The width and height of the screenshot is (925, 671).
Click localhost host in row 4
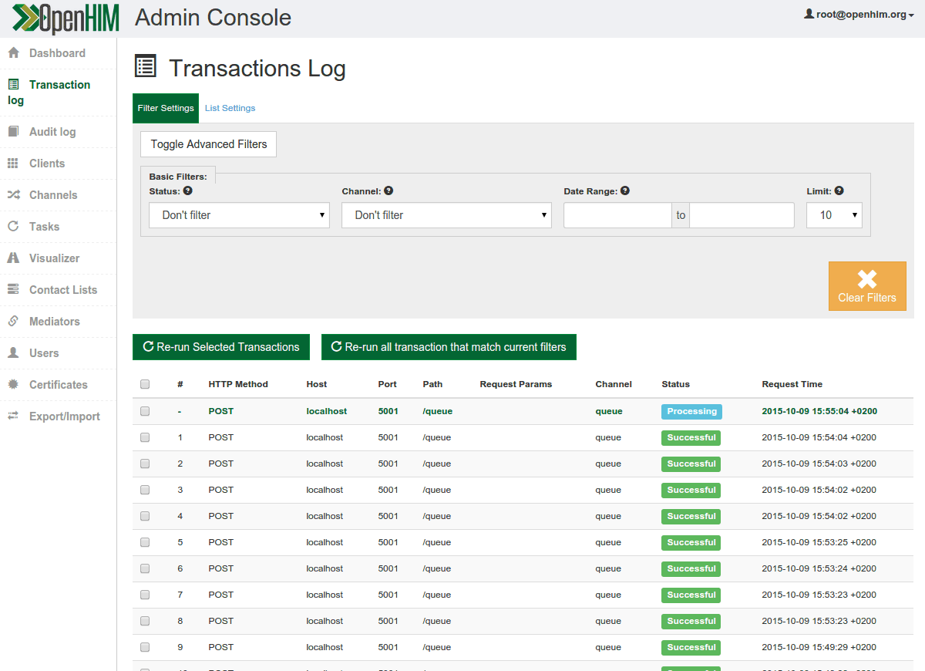(x=325, y=516)
